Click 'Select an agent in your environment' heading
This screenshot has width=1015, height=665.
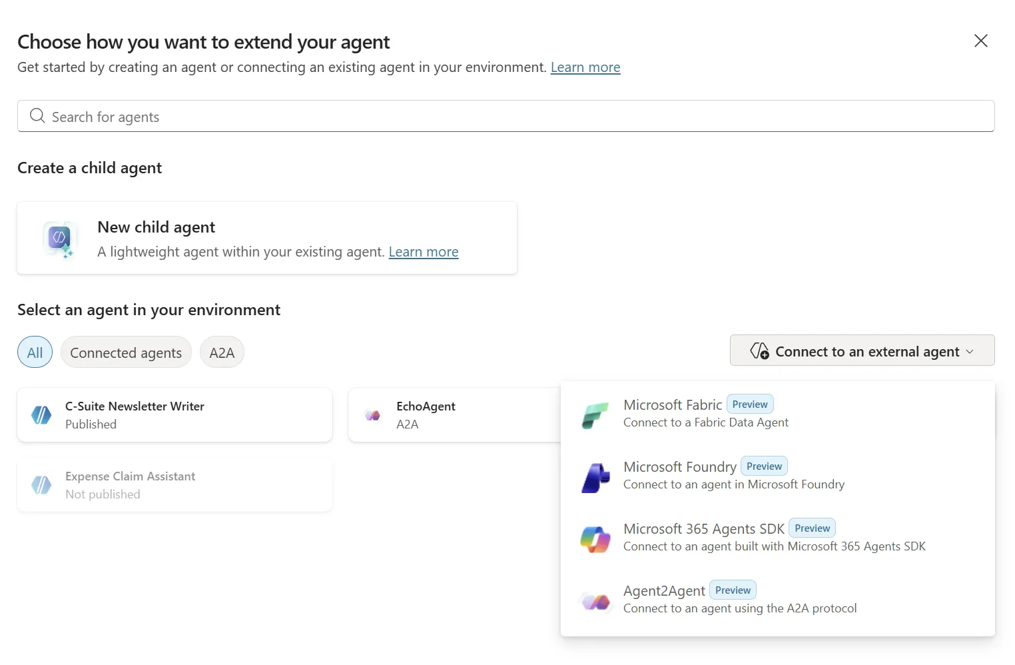point(149,310)
